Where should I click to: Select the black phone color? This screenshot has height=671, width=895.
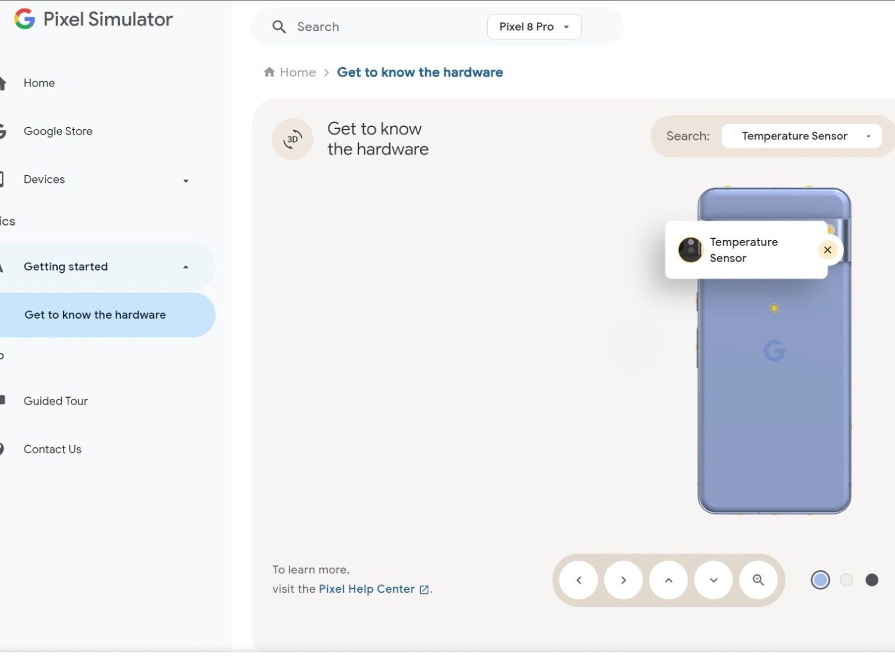pos(872,580)
